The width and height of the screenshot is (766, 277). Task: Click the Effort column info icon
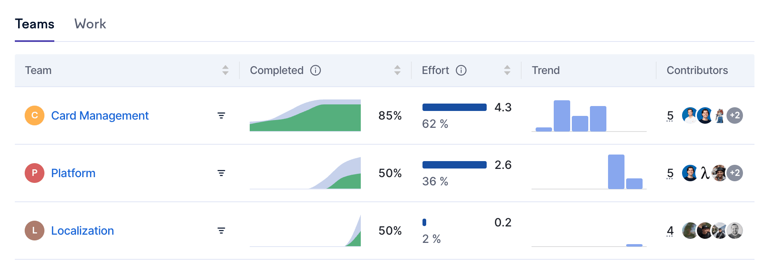point(461,70)
